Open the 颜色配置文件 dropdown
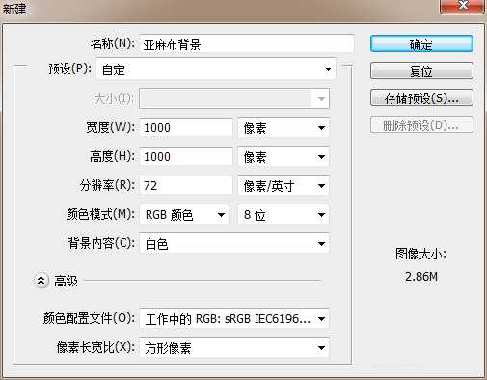 (234, 318)
